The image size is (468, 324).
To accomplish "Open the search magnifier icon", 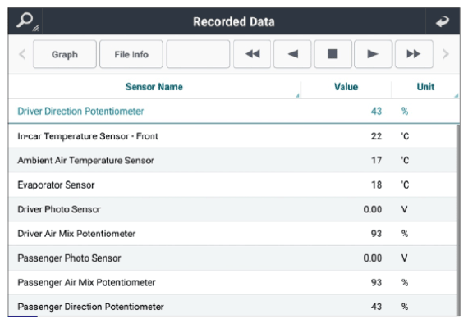I will pyautogui.click(x=25, y=21).
